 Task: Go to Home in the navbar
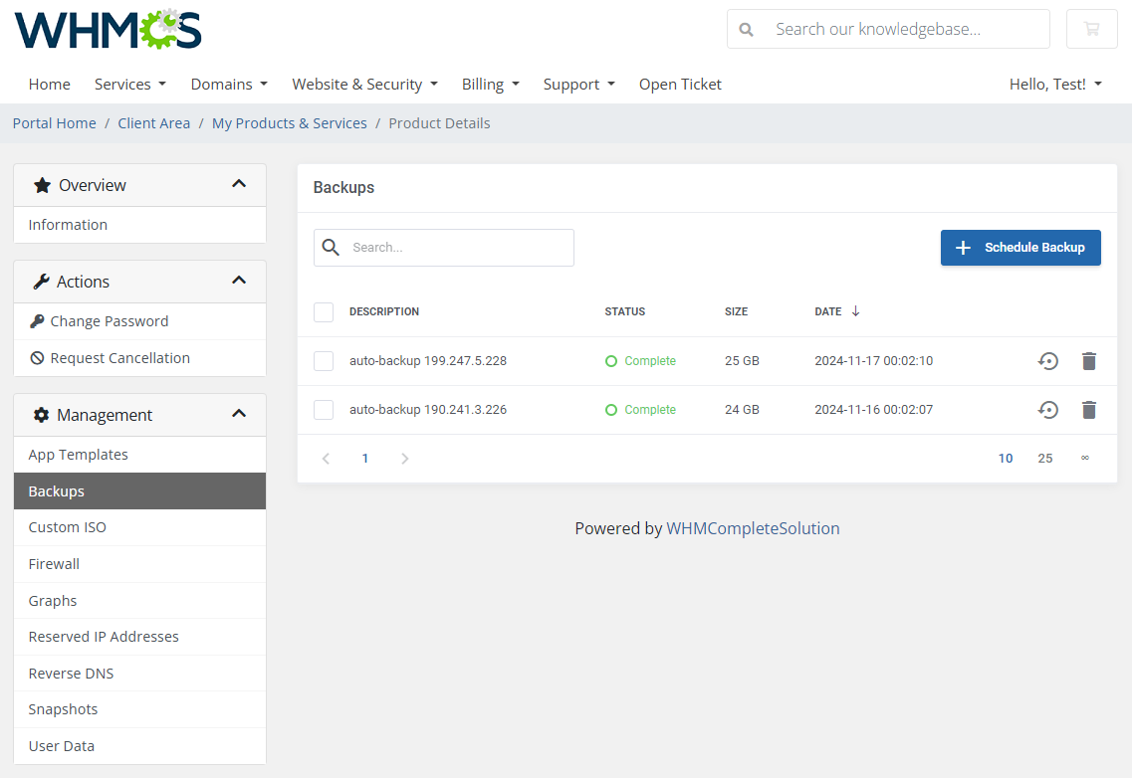pyautogui.click(x=49, y=85)
